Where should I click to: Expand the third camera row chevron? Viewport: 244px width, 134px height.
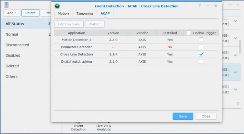click(236, 55)
